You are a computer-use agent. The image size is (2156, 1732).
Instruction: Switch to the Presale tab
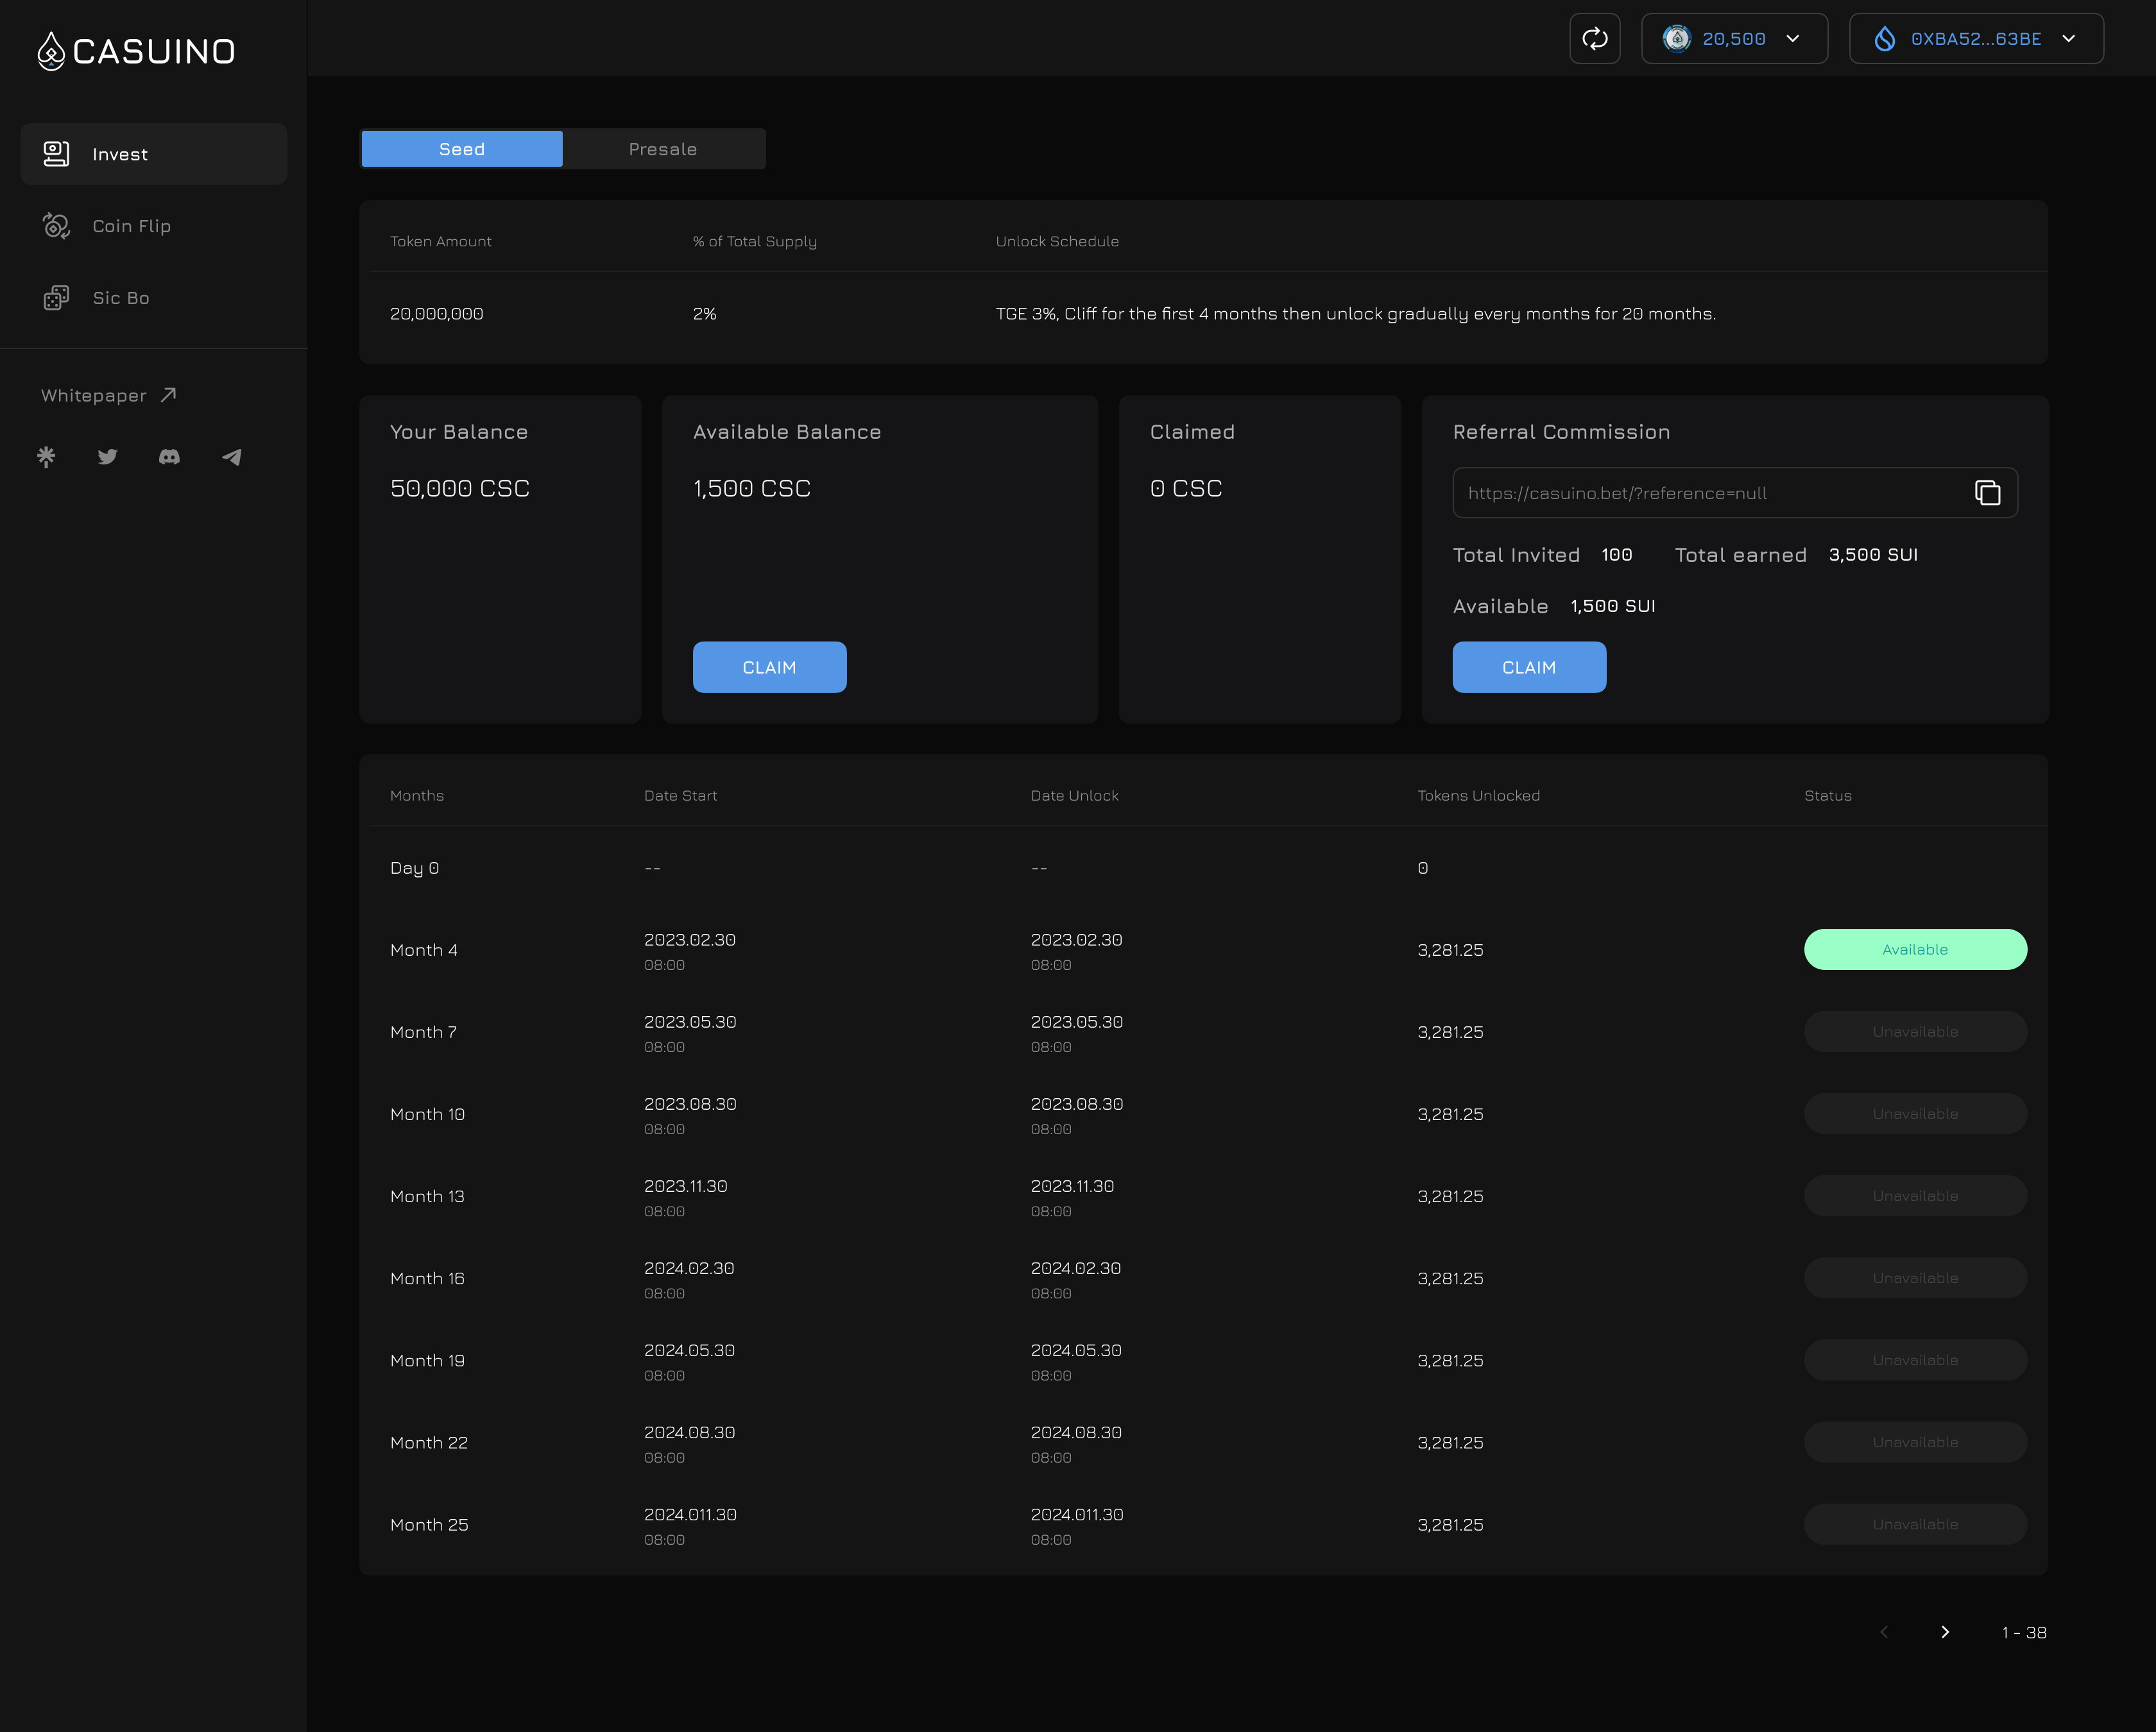(x=663, y=149)
